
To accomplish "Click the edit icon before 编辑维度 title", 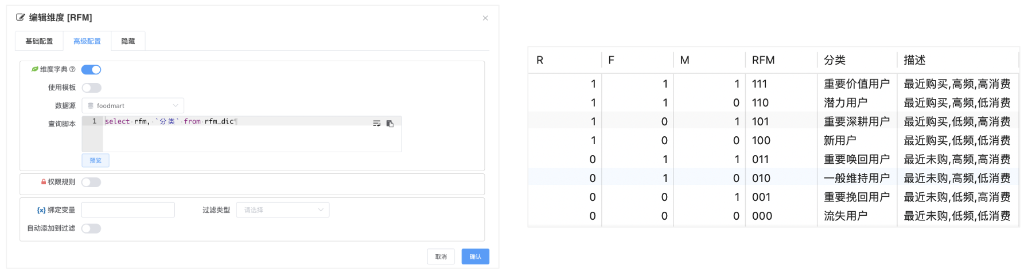I will (21, 18).
